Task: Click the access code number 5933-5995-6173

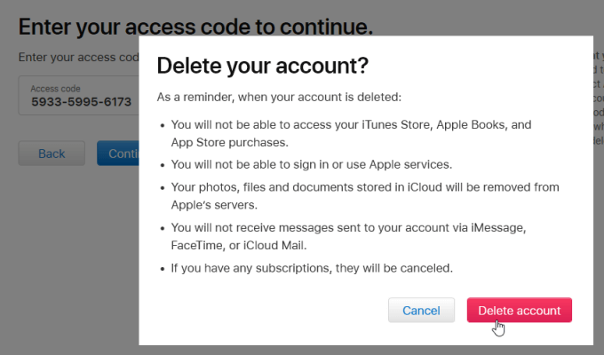Action: [x=81, y=102]
